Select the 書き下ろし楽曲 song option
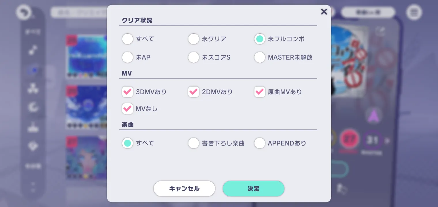Screen dimensions: 438x207 pos(194,143)
